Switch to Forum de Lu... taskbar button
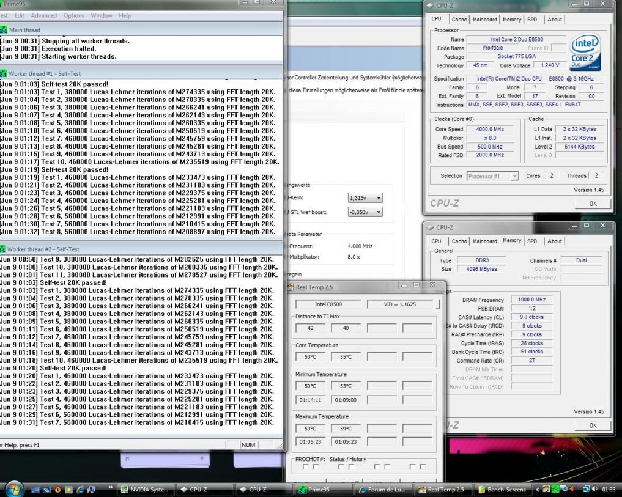This screenshot has height=497, width=622. click(x=383, y=490)
